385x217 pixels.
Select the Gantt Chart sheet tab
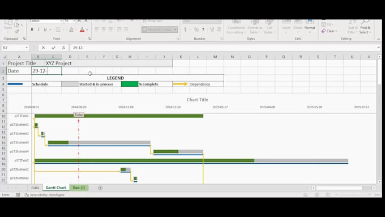point(56,188)
